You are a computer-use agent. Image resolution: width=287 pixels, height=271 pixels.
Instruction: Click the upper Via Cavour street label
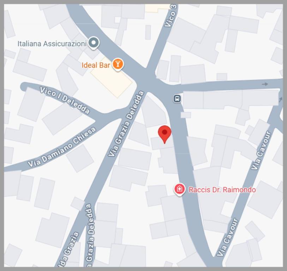[261, 150]
